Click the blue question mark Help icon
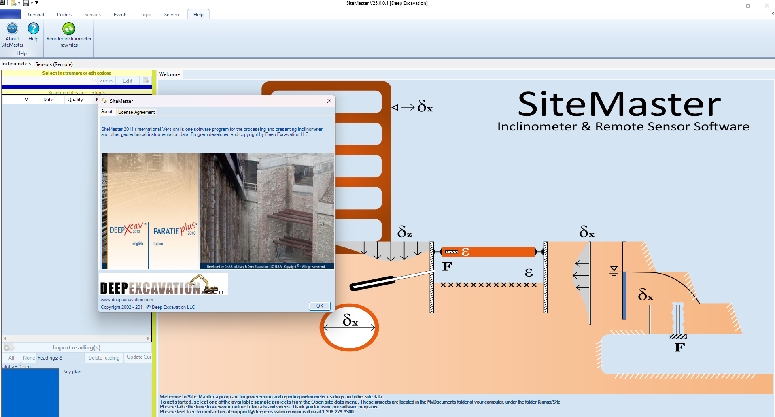 tap(33, 28)
